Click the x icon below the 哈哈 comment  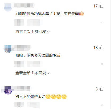[102, 64]
